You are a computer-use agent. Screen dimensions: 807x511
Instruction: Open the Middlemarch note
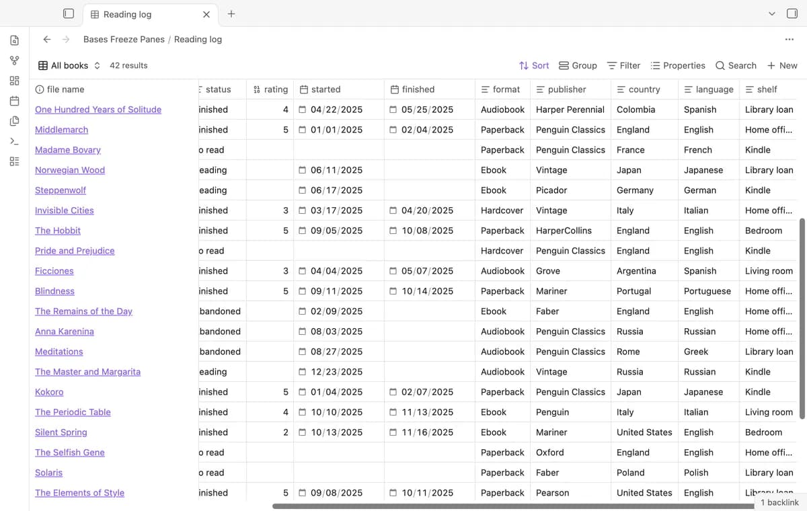click(x=61, y=130)
